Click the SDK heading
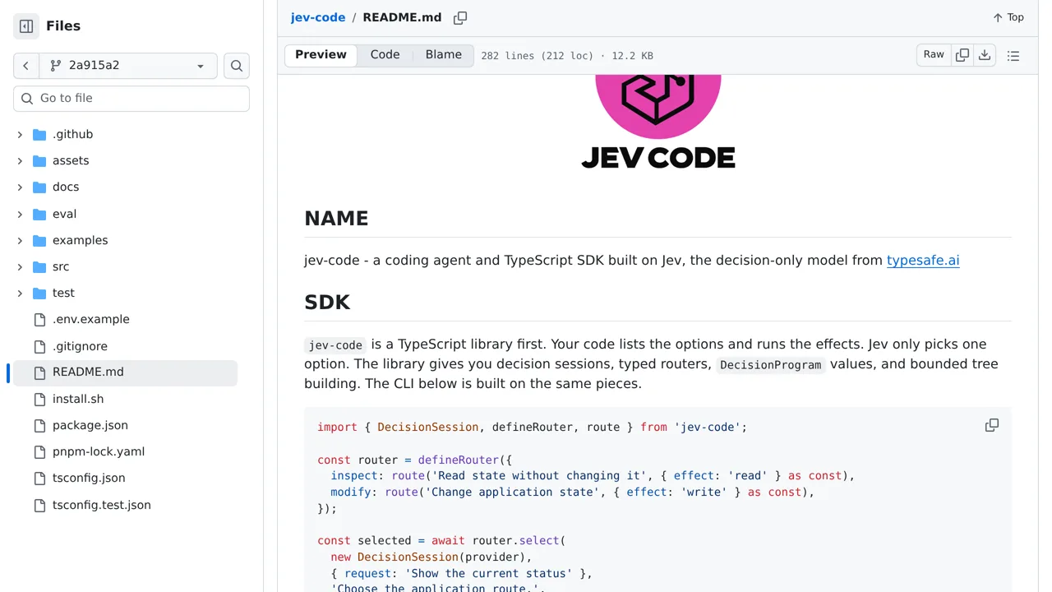This screenshot has height=592, width=1052. pos(327,302)
